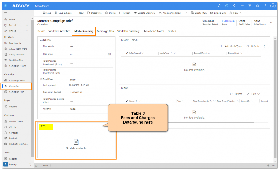The image size is (279, 170).
Task: Click Save & Close button
Action: tap(63, 13)
